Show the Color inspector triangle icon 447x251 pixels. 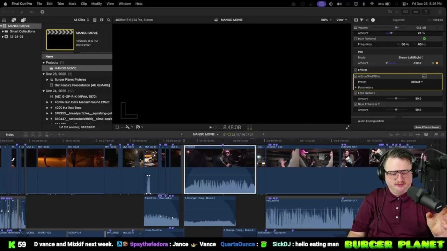(x=361, y=20)
